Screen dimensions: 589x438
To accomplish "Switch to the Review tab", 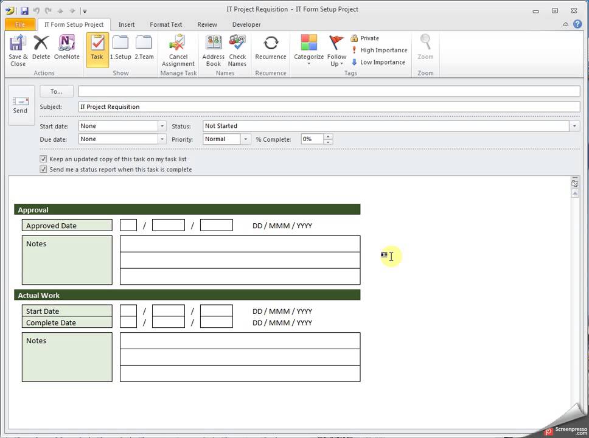I will [x=207, y=24].
